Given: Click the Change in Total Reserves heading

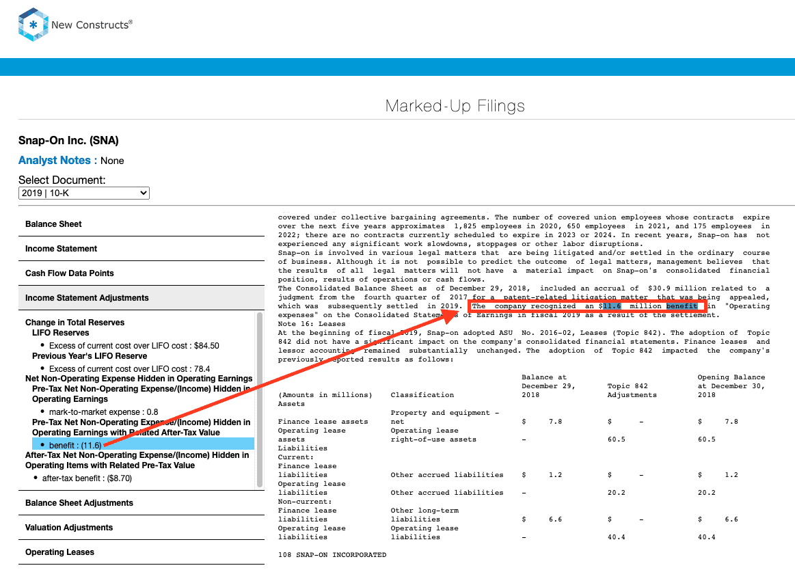Looking at the screenshot, I should 75,323.
